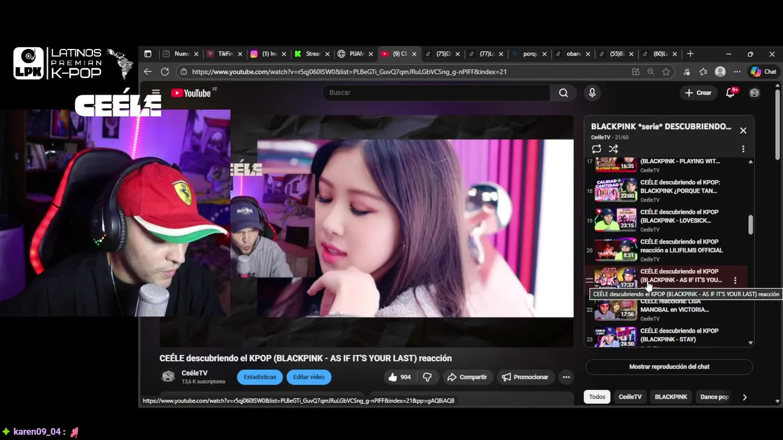783x440 pixels.
Task: Play playlist video 22 LISA MANOBAL en VICTORIA
Action: click(x=666, y=309)
